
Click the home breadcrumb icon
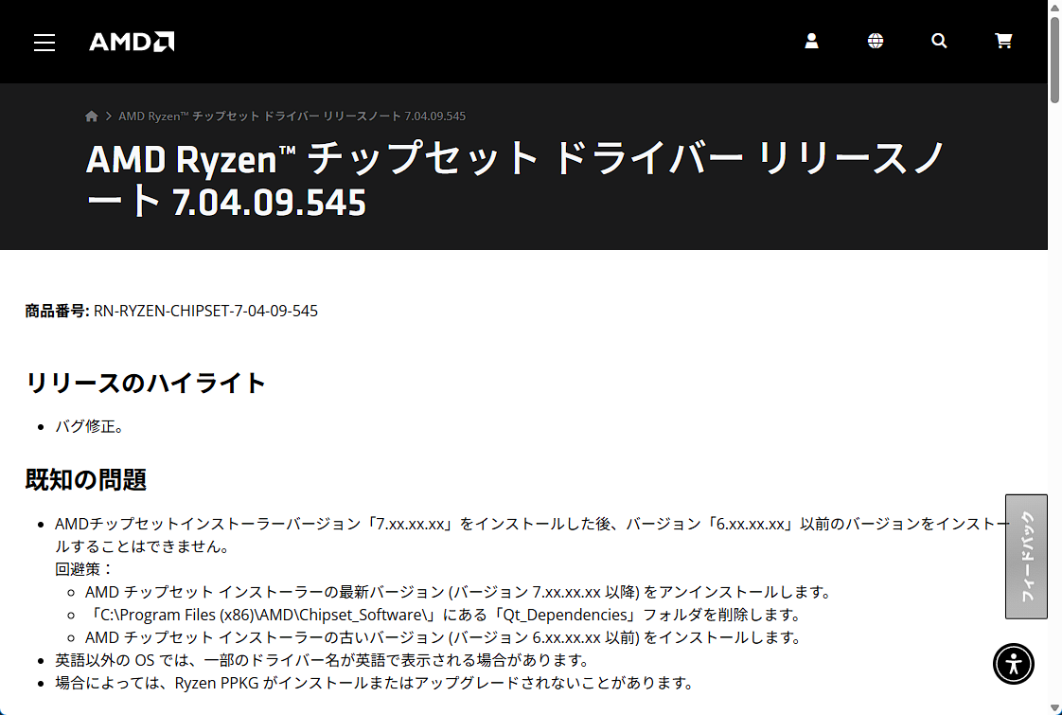pos(92,116)
